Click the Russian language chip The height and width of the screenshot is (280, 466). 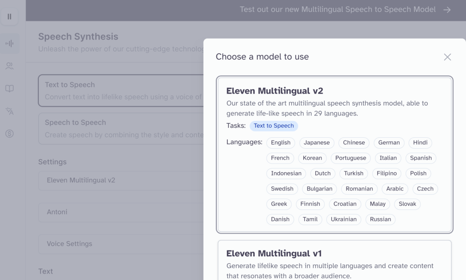click(x=380, y=220)
